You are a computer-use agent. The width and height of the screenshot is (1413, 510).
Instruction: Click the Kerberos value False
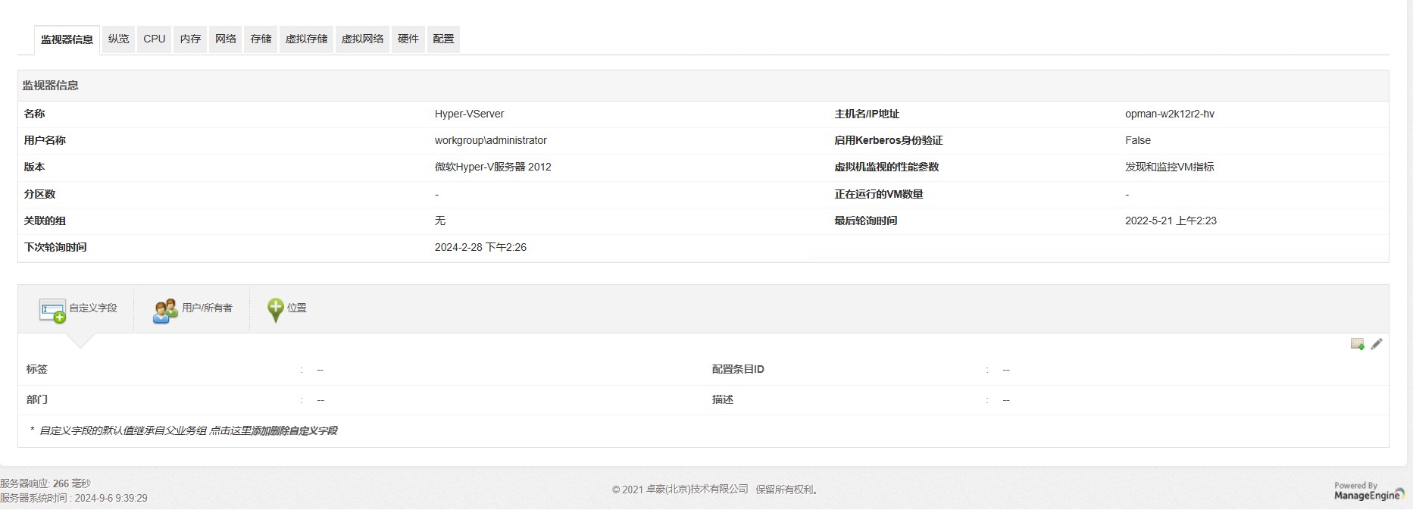point(1137,140)
